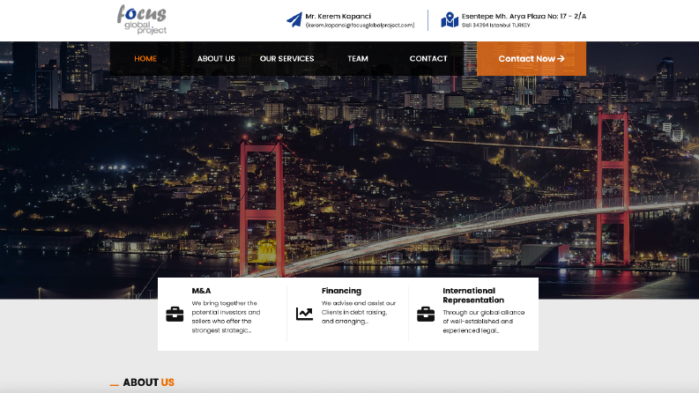699x393 pixels.
Task: Click the chart icon beside Financing
Action: click(304, 314)
